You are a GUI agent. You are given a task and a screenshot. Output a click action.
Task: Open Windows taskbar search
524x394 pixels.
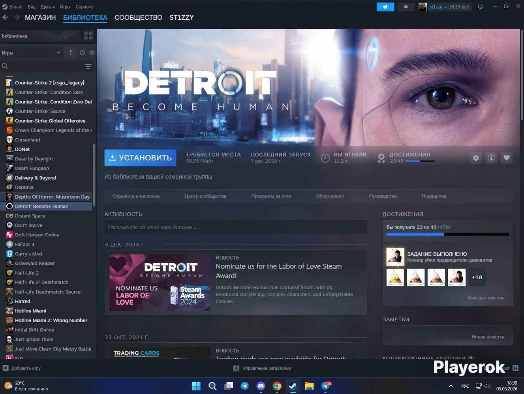click(212, 386)
